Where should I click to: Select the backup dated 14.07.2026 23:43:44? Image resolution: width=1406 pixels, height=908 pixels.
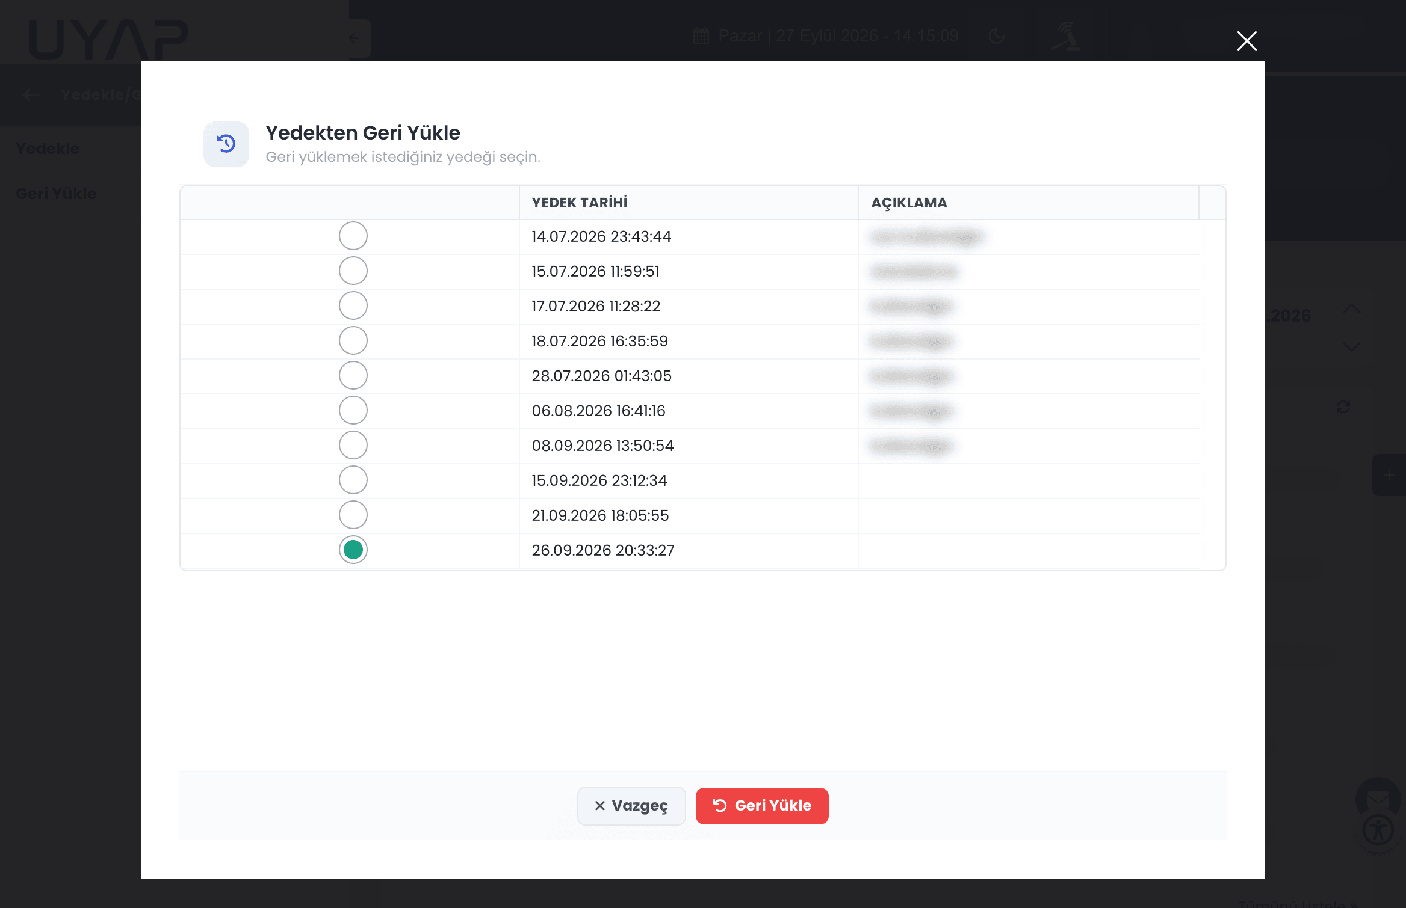pos(353,236)
